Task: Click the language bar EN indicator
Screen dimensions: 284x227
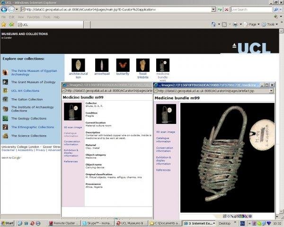Action: click(242, 223)
